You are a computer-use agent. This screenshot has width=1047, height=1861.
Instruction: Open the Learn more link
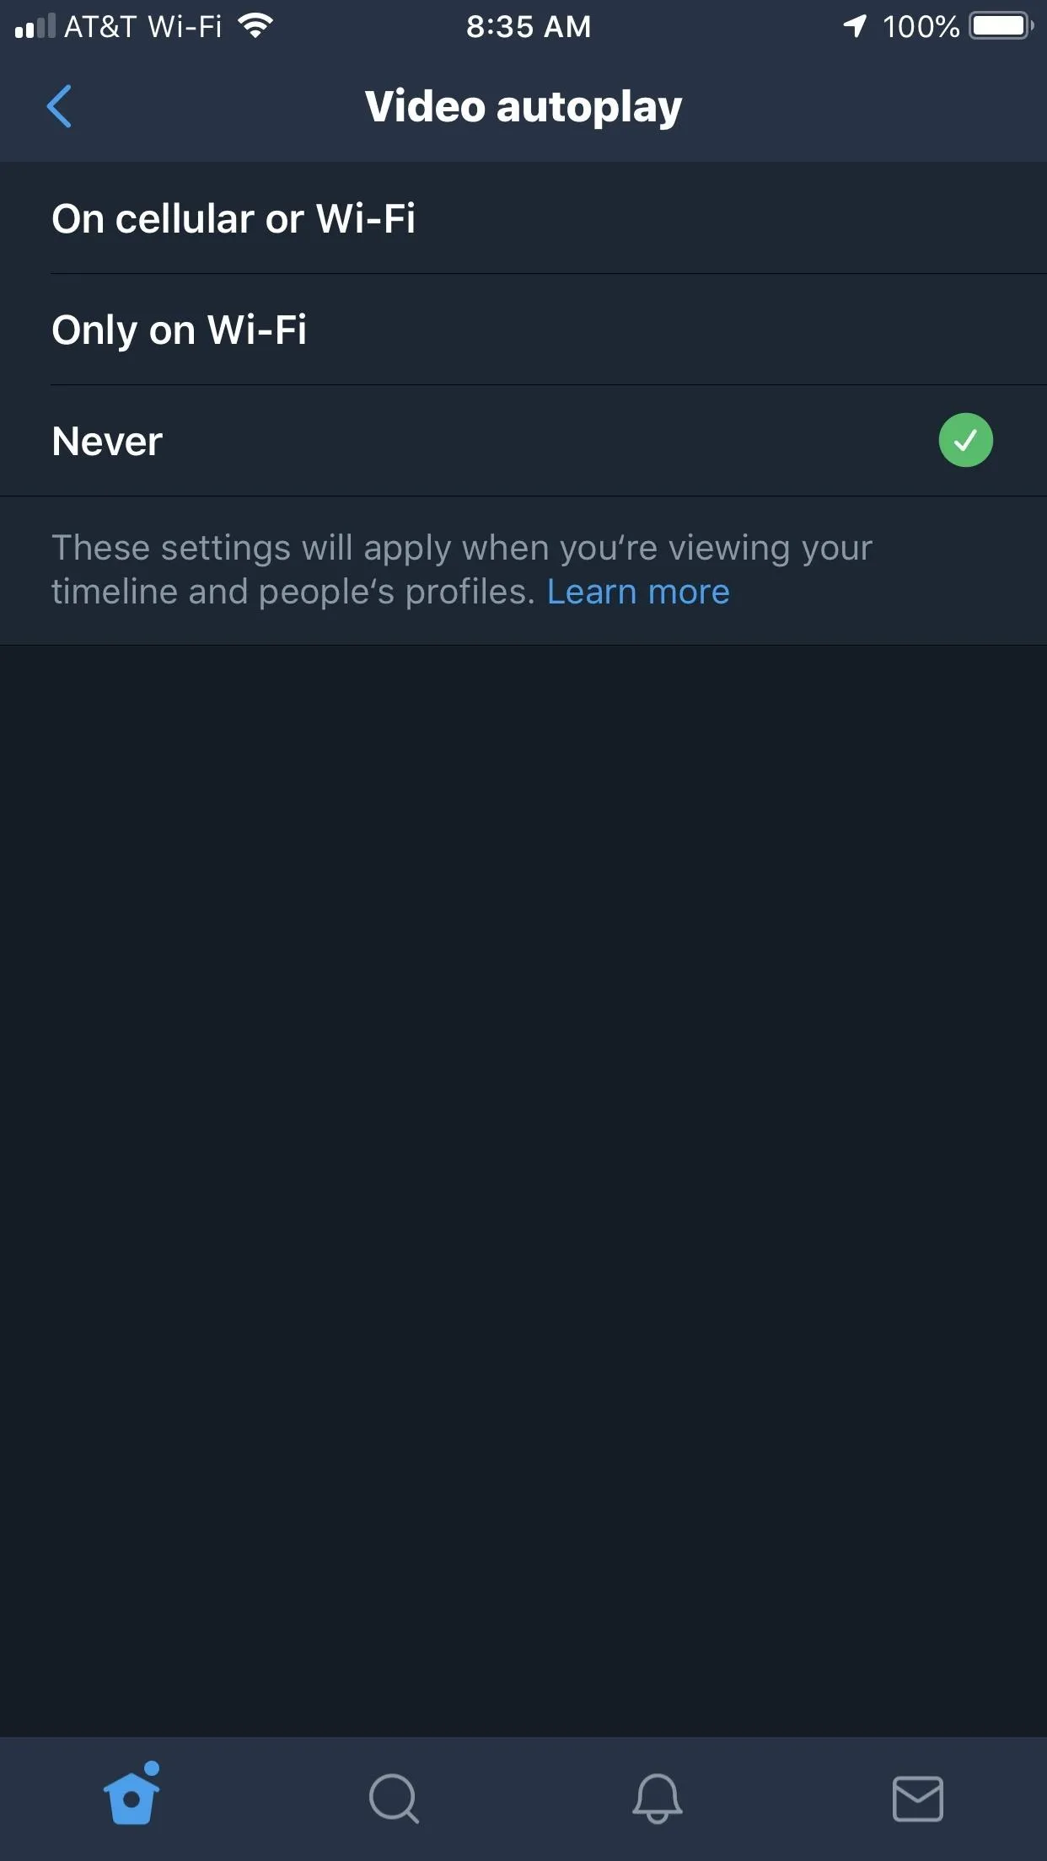point(638,592)
